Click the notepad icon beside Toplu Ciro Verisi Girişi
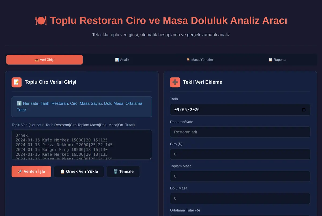Image resolution: width=322 pixels, height=216 pixels. [x=17, y=82]
